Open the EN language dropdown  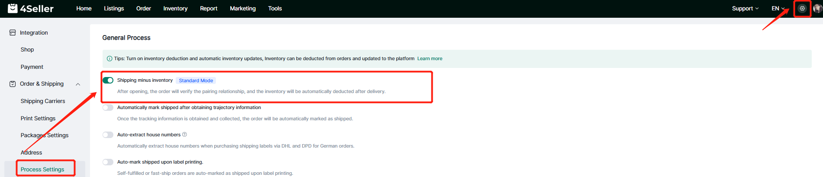coord(778,9)
